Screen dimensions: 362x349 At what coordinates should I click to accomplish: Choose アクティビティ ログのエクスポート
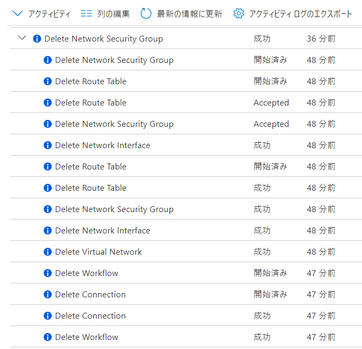(x=300, y=14)
